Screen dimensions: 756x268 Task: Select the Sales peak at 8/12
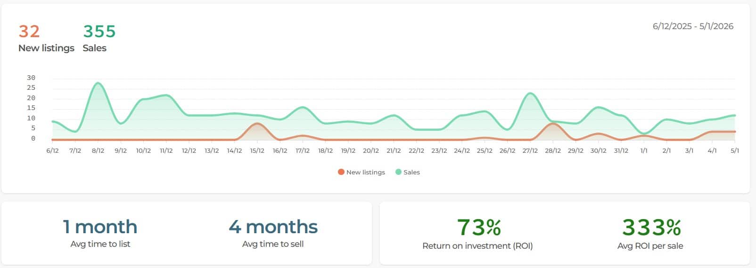click(x=98, y=83)
